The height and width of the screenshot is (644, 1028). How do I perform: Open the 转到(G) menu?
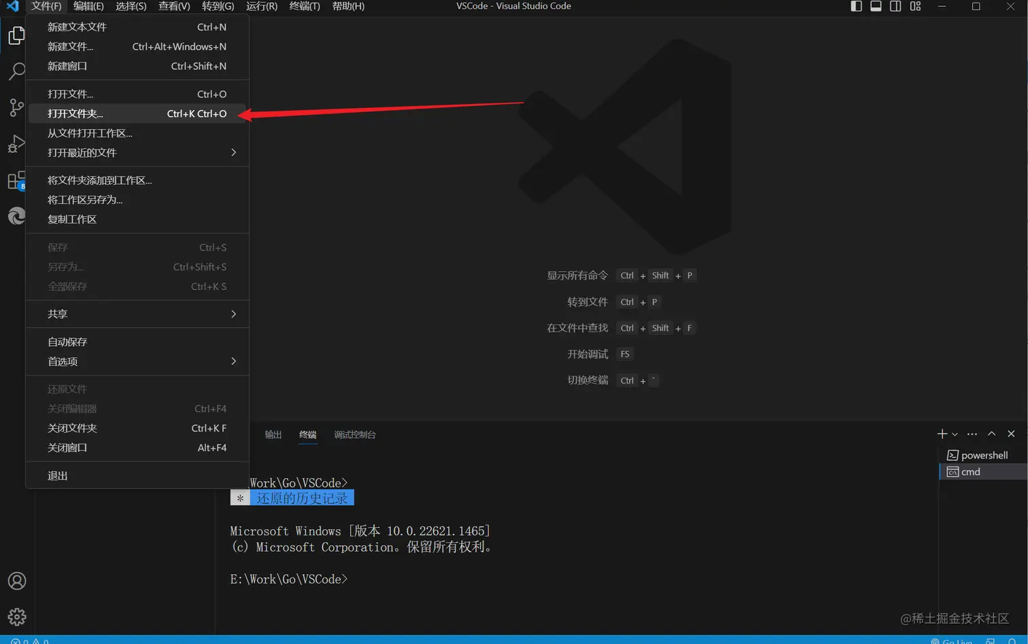tap(218, 6)
